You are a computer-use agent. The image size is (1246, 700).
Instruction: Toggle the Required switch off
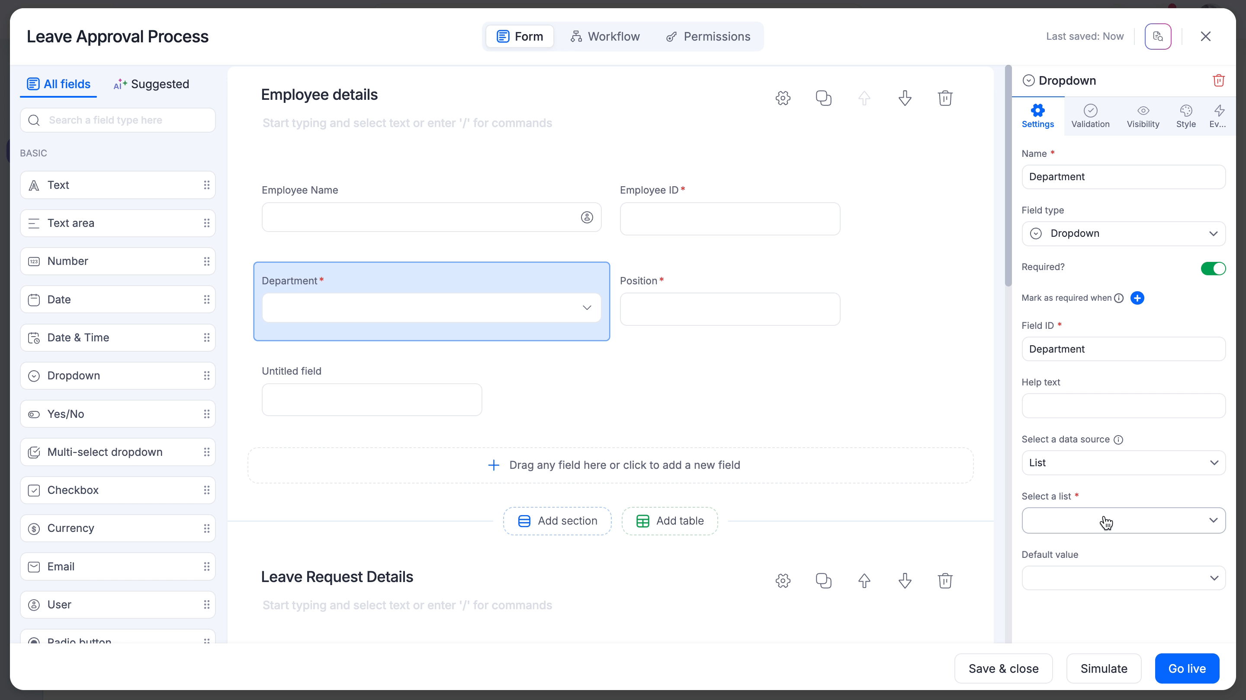[x=1213, y=268]
